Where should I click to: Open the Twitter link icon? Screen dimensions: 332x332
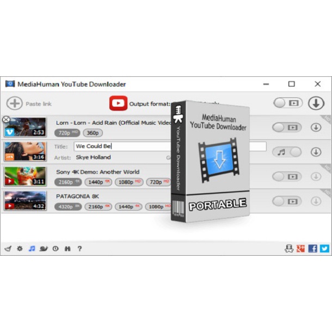coord(324,249)
